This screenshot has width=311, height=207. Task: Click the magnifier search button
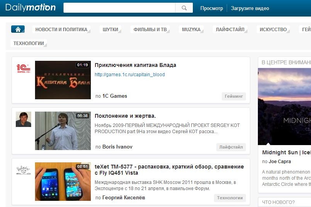[x=184, y=8]
